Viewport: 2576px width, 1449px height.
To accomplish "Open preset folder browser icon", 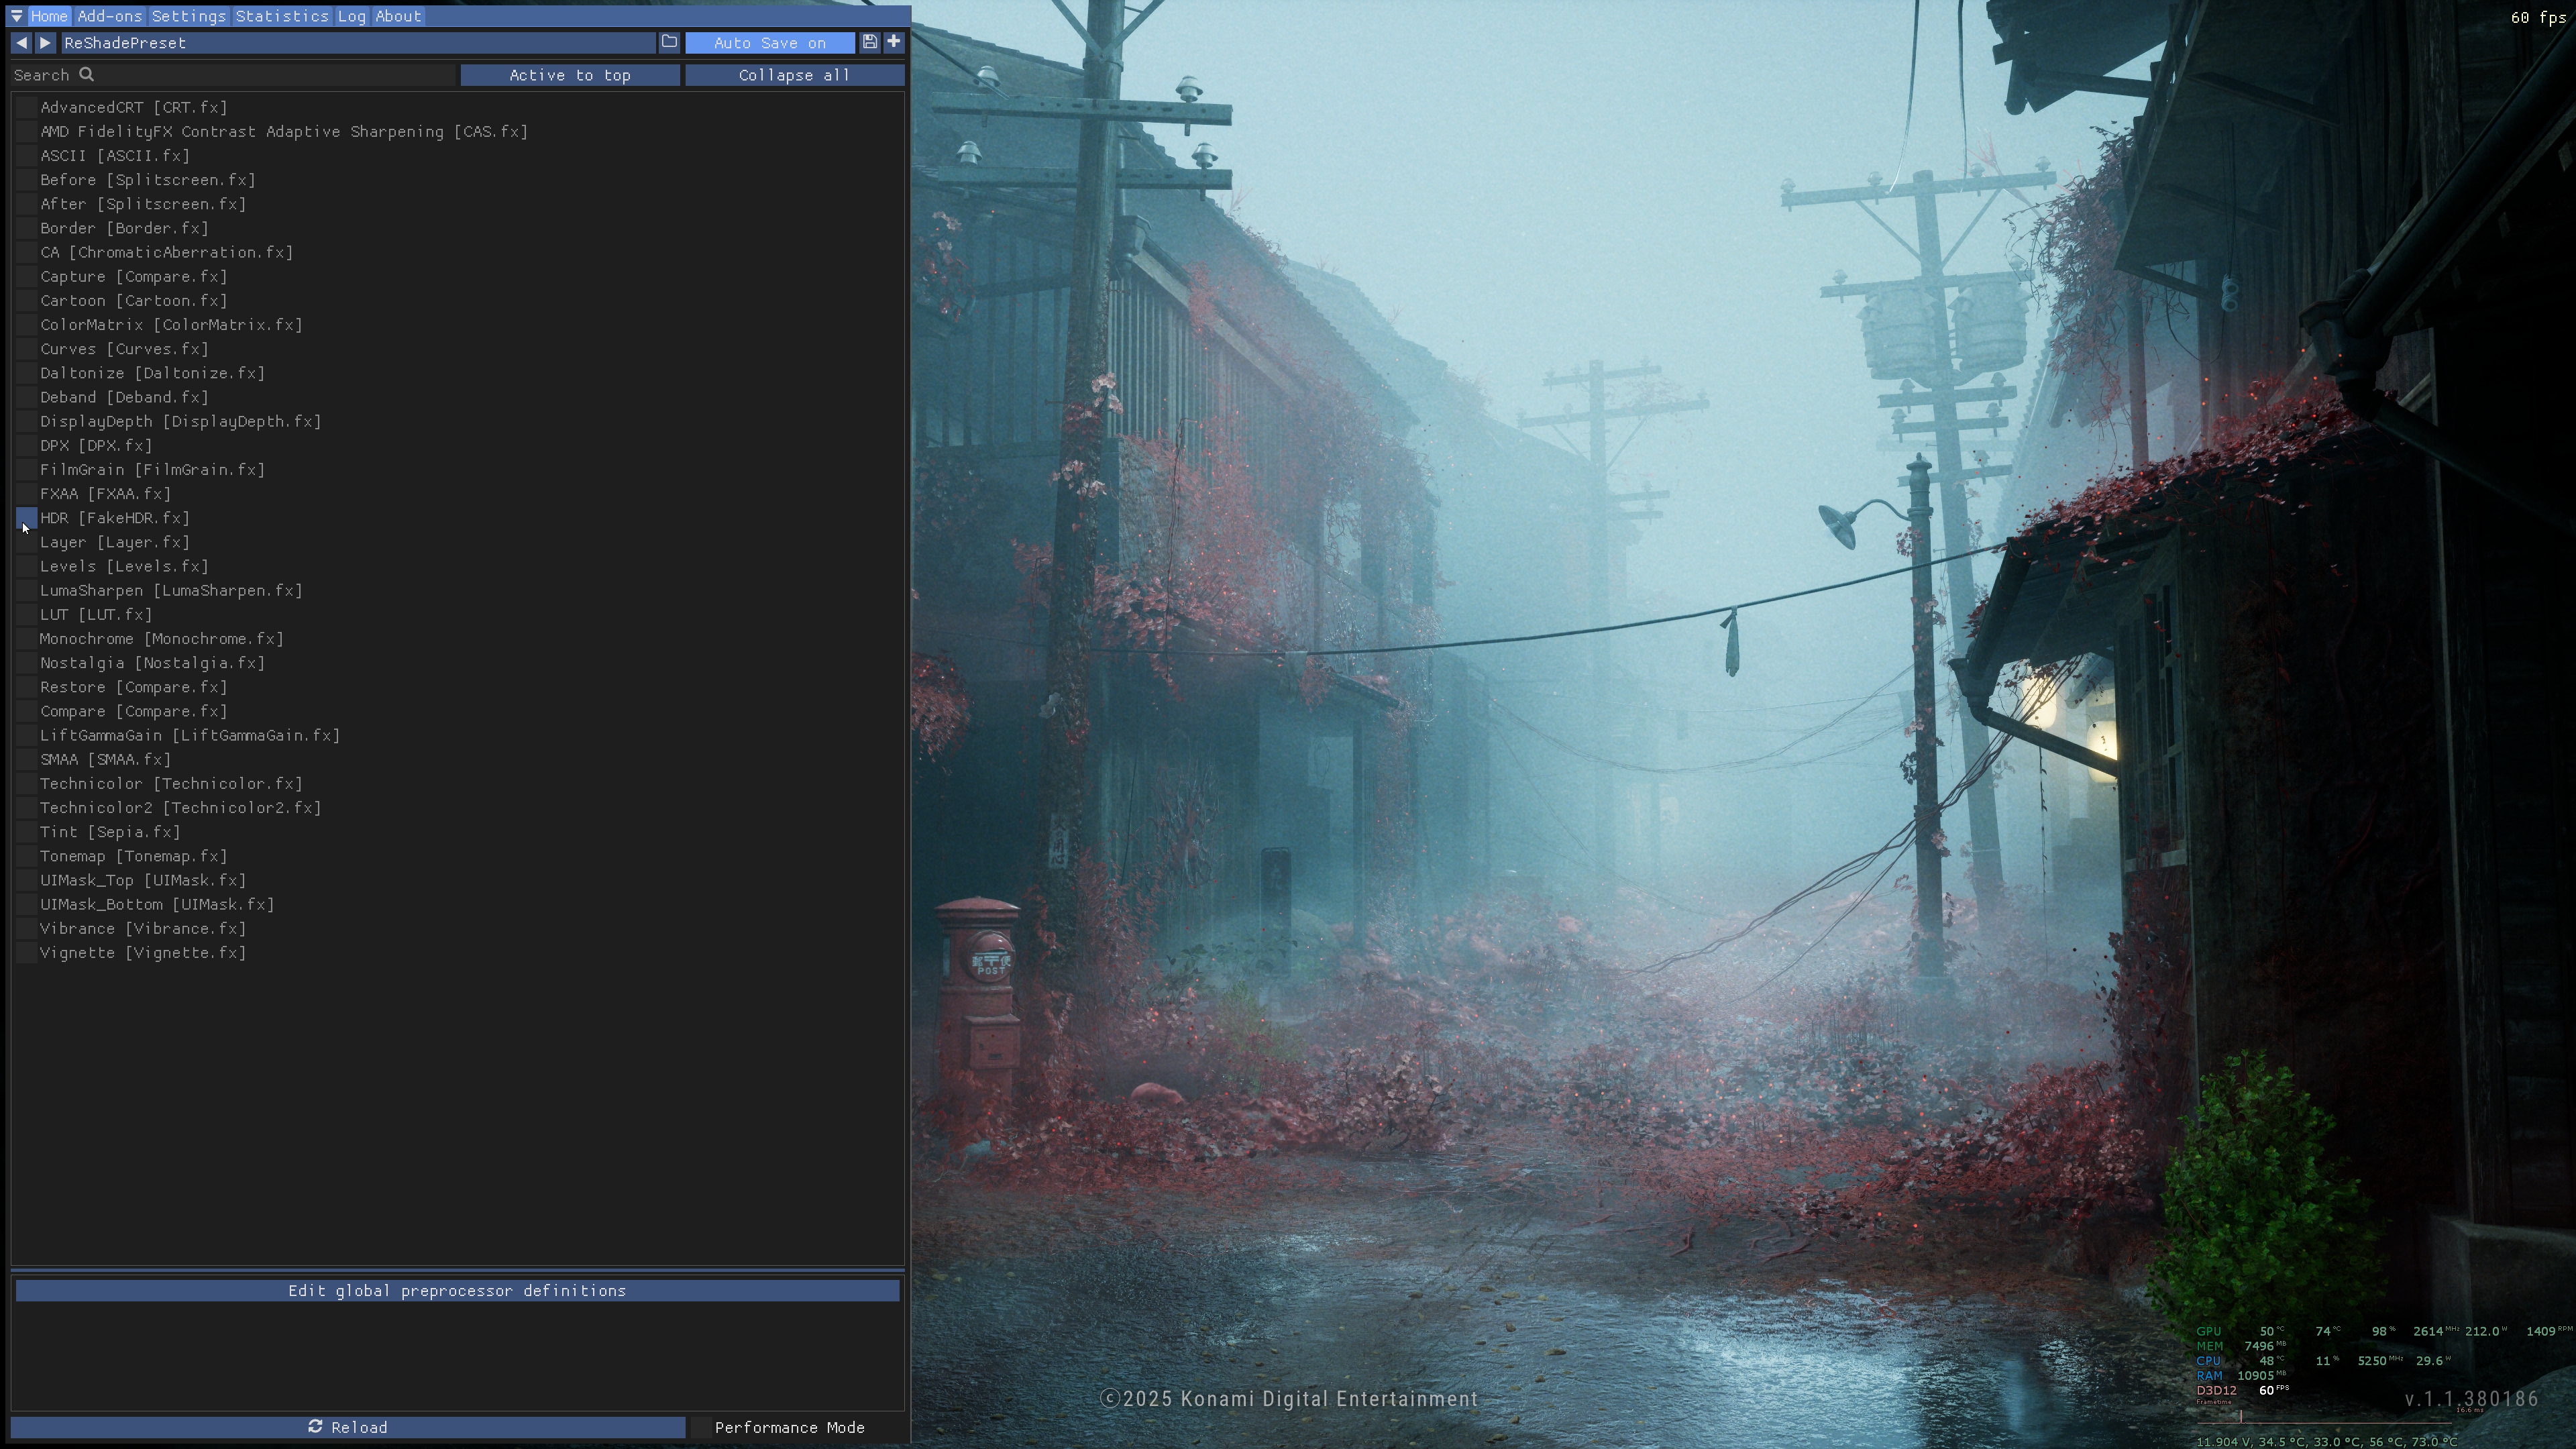I will tap(669, 42).
